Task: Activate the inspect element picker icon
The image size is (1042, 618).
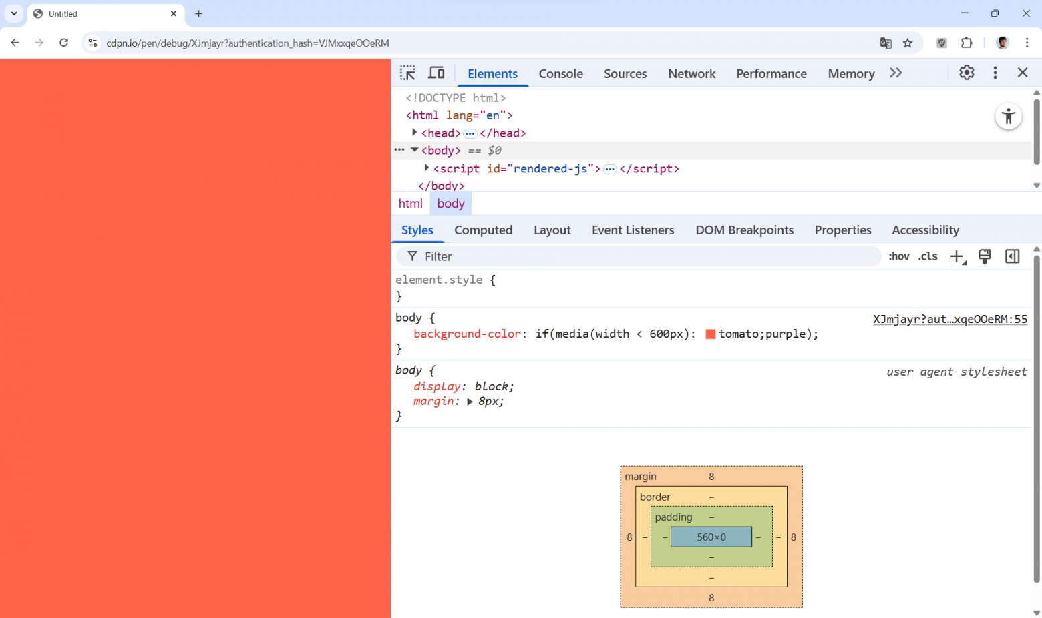Action: pos(407,73)
